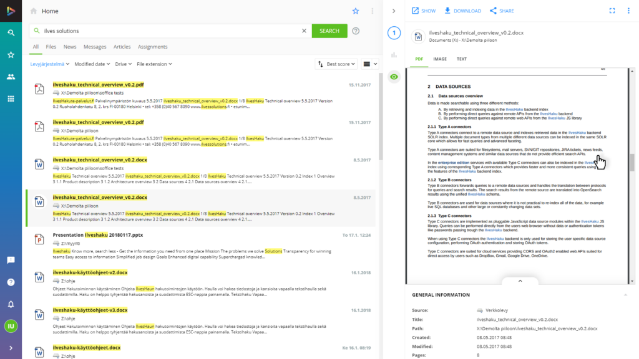The height and width of the screenshot is (359, 639).
Task: Open search help question mark
Action: (x=356, y=31)
